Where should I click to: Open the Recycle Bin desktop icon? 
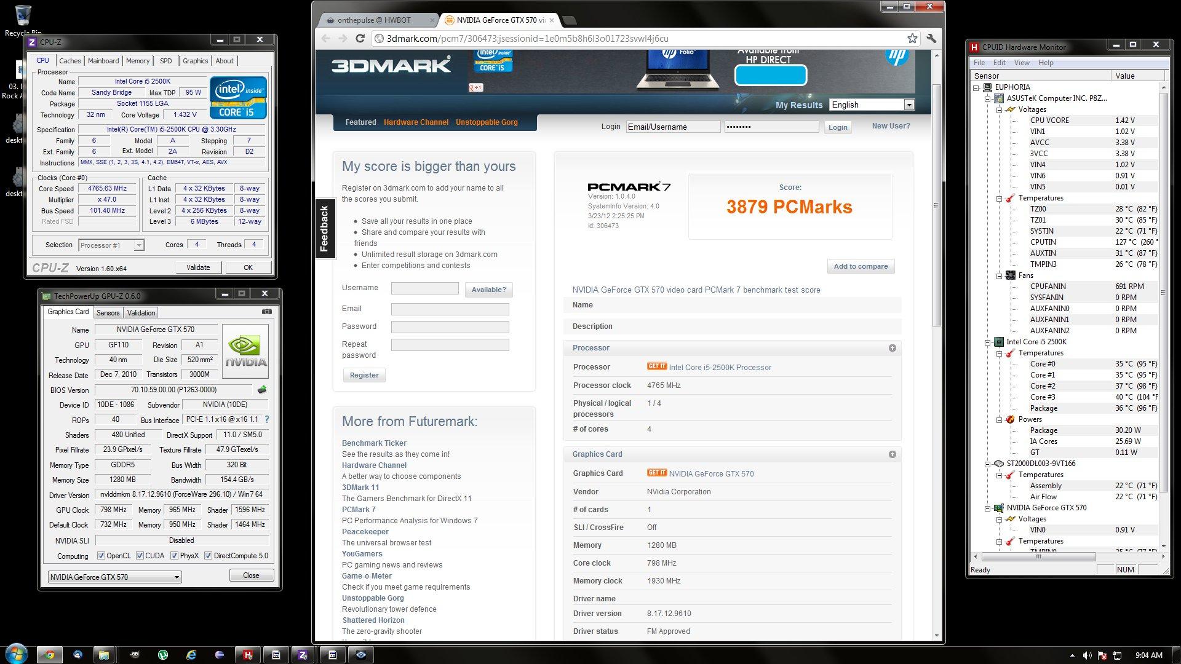[x=23, y=20]
